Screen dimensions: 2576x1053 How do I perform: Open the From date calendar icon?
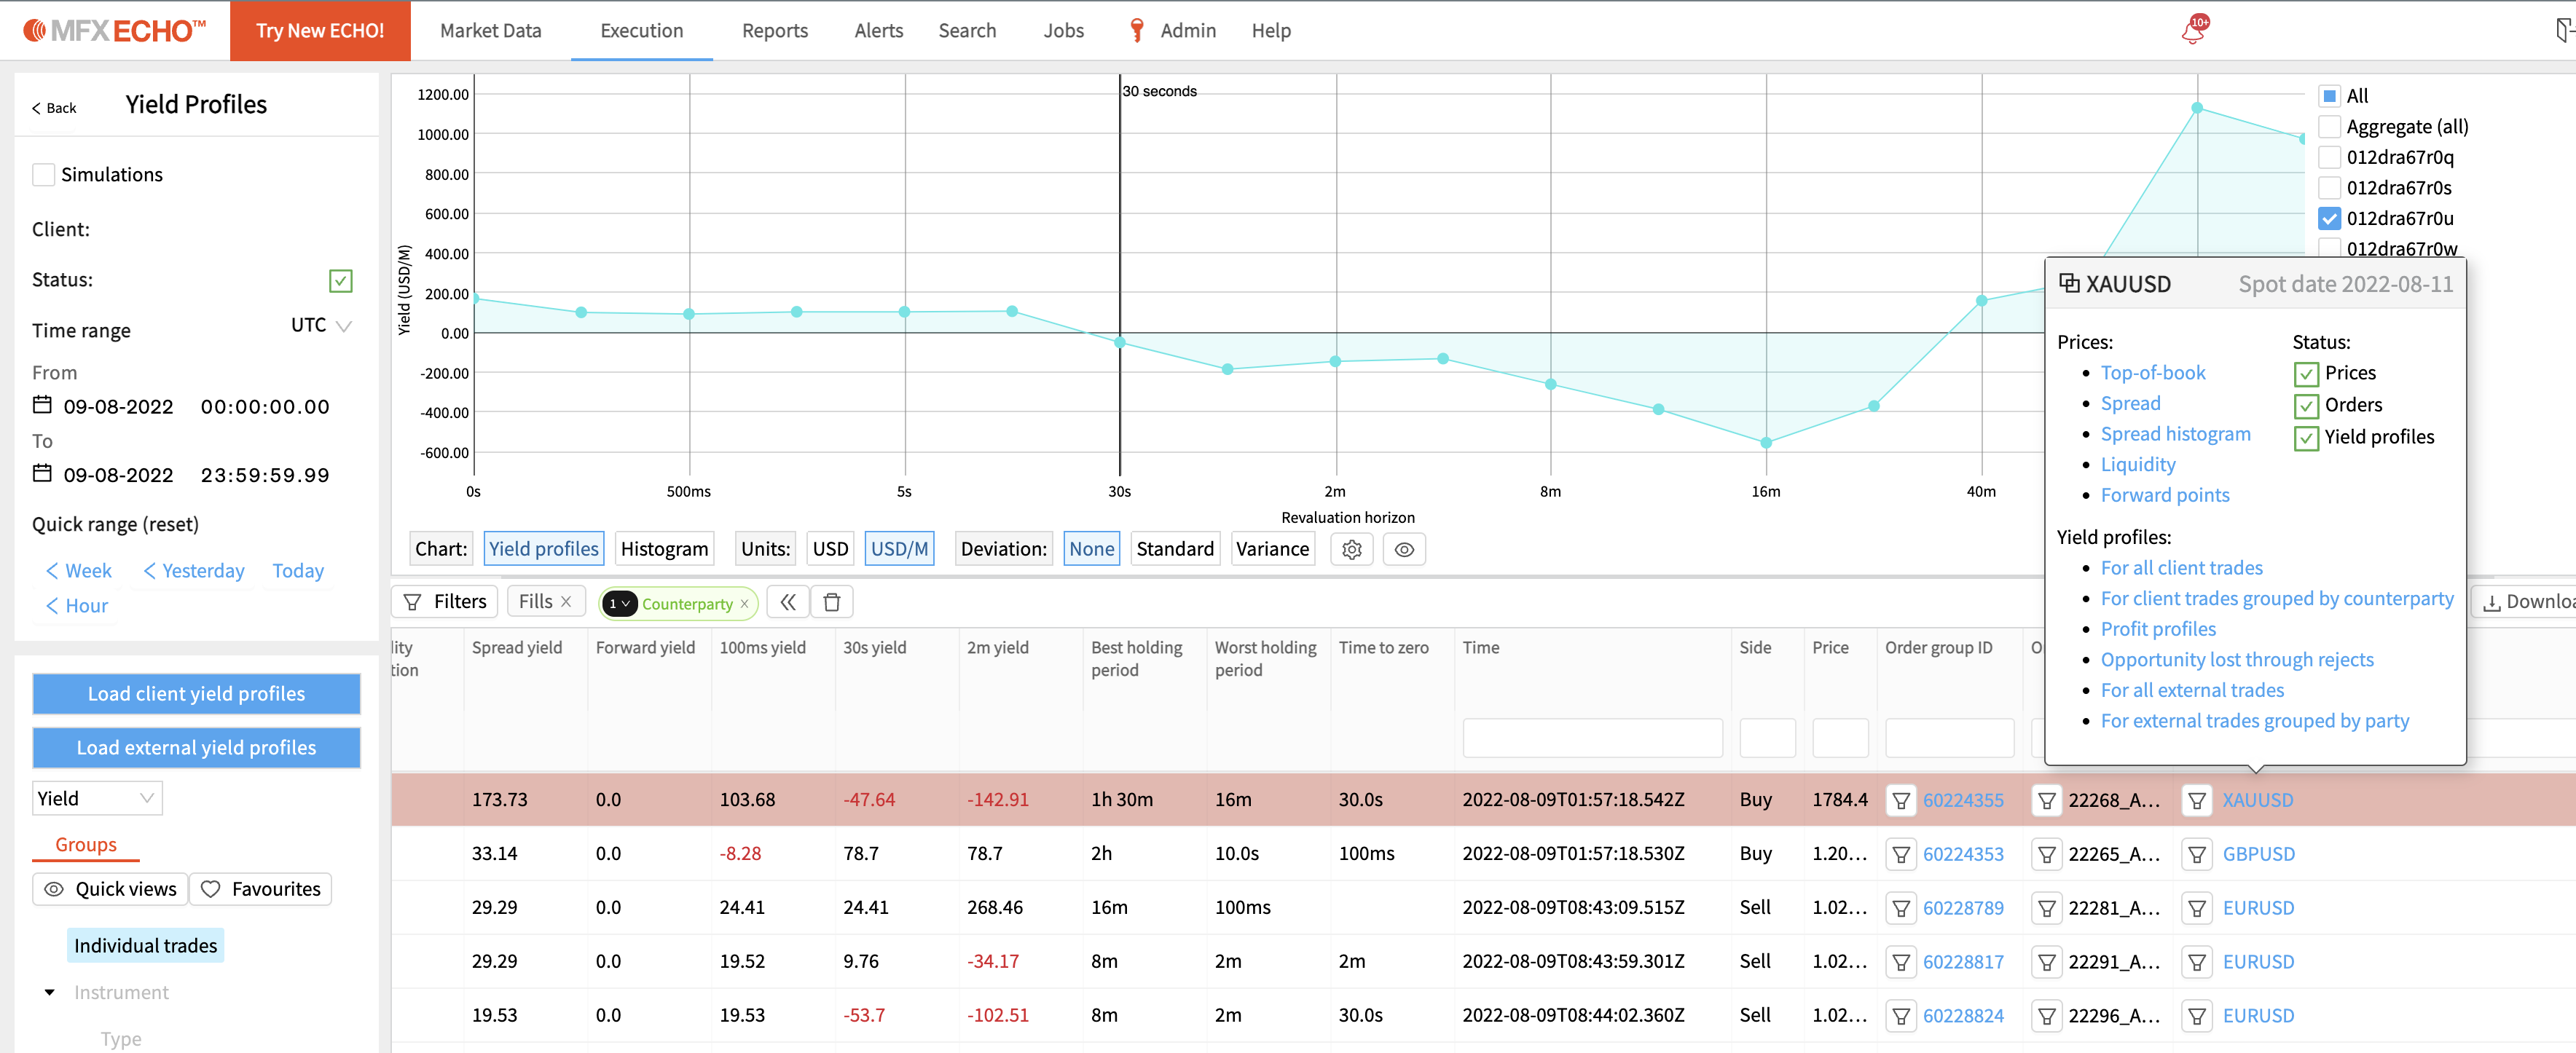coord(42,405)
